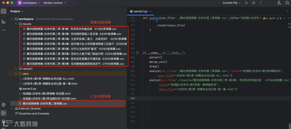The height and width of the screenshot is (129, 291).
Task: Select 弹幕热点词云图-ALL.html file
Action: [x=46, y=79]
